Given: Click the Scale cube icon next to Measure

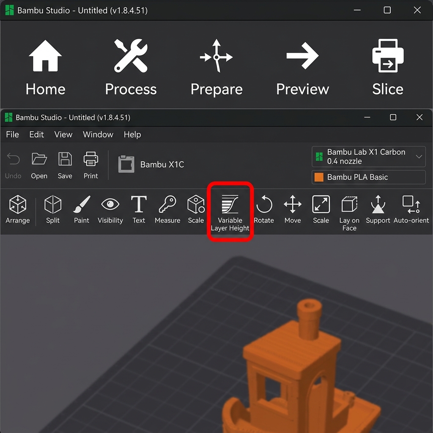Looking at the screenshot, I should pyautogui.click(x=196, y=204).
